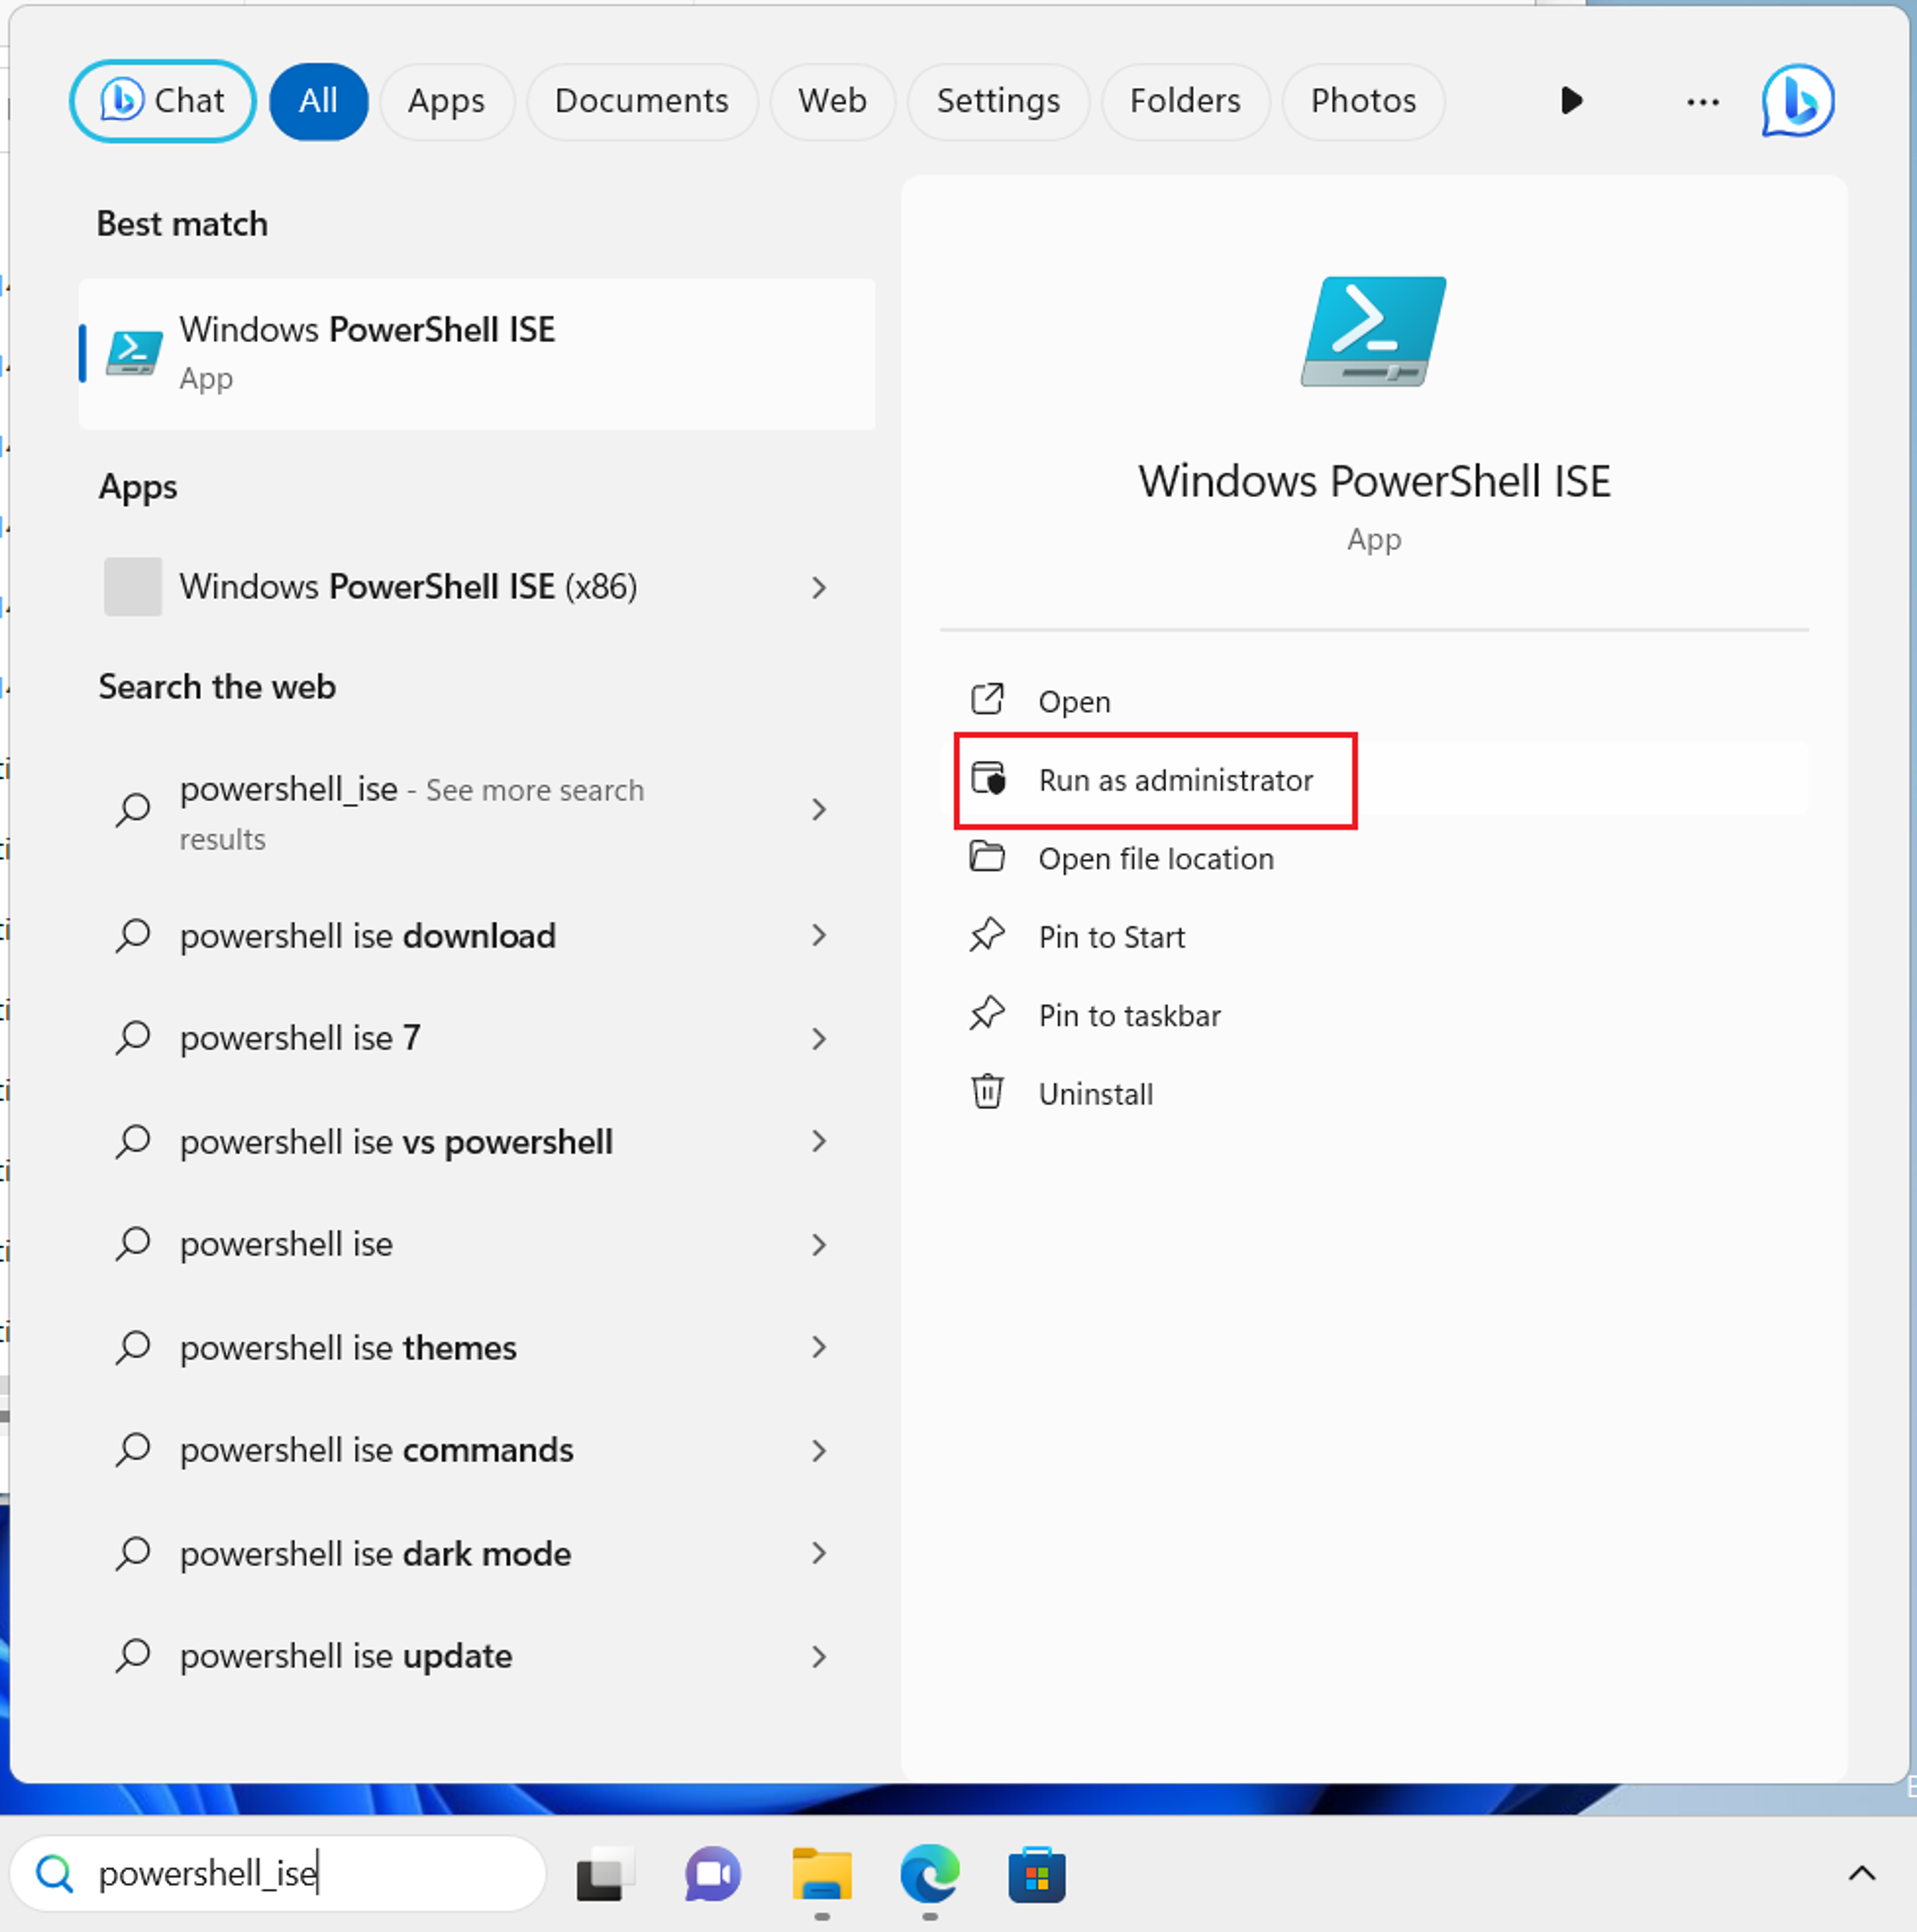The height and width of the screenshot is (1932, 1917).
Task: Expand powershell ise commands chevron
Action: click(x=819, y=1451)
